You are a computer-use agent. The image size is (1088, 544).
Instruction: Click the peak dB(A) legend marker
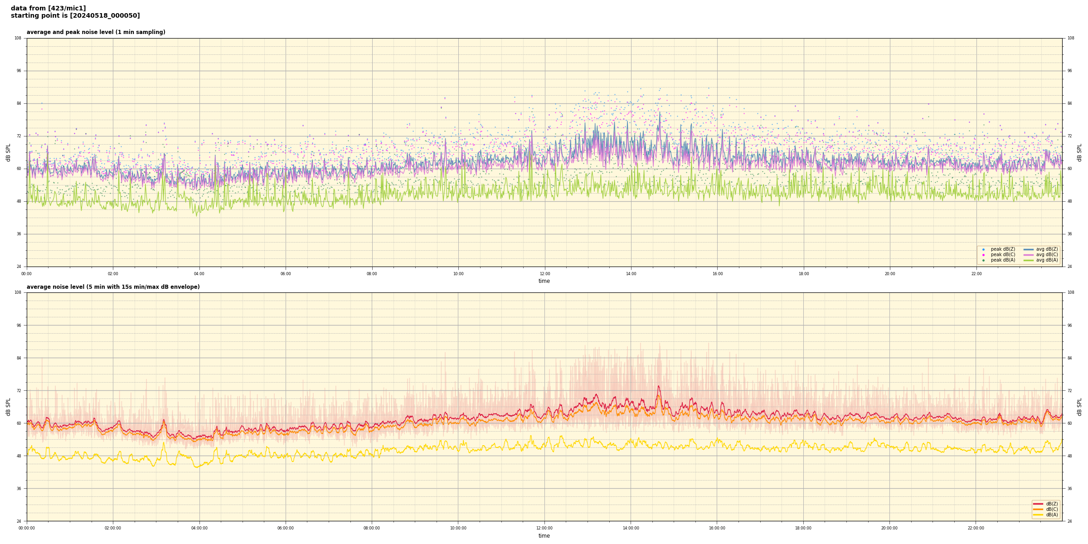[983, 260]
